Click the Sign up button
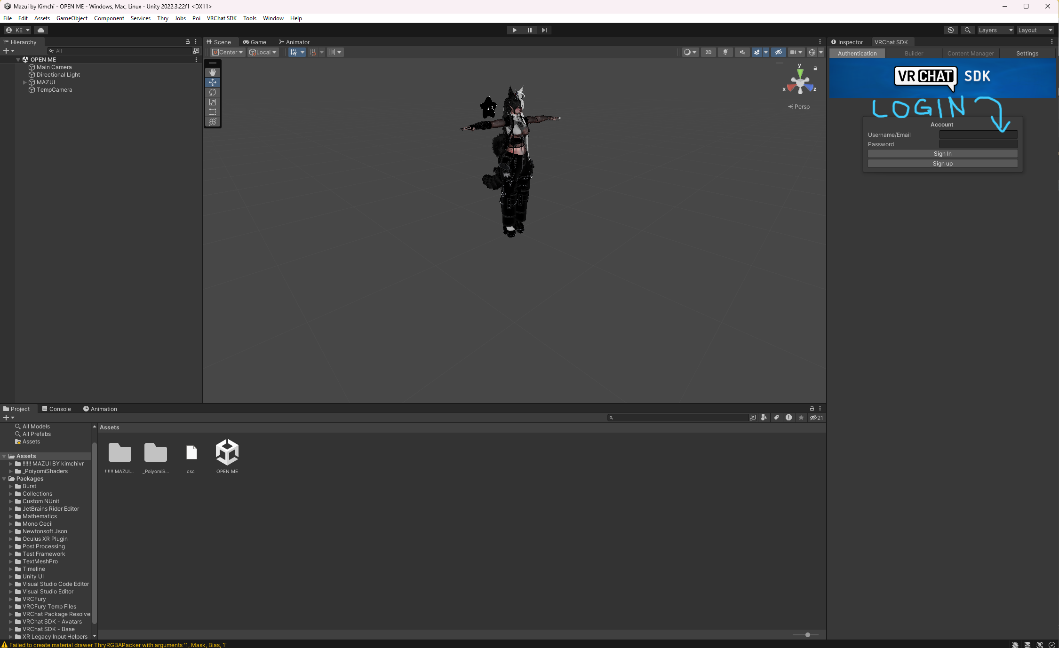Image resolution: width=1059 pixels, height=648 pixels. (942, 164)
